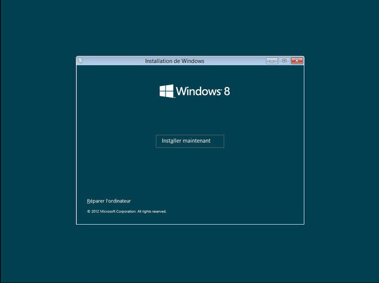
Task: Click the 2012 Microsoft Corporation copyright text
Action: click(127, 211)
